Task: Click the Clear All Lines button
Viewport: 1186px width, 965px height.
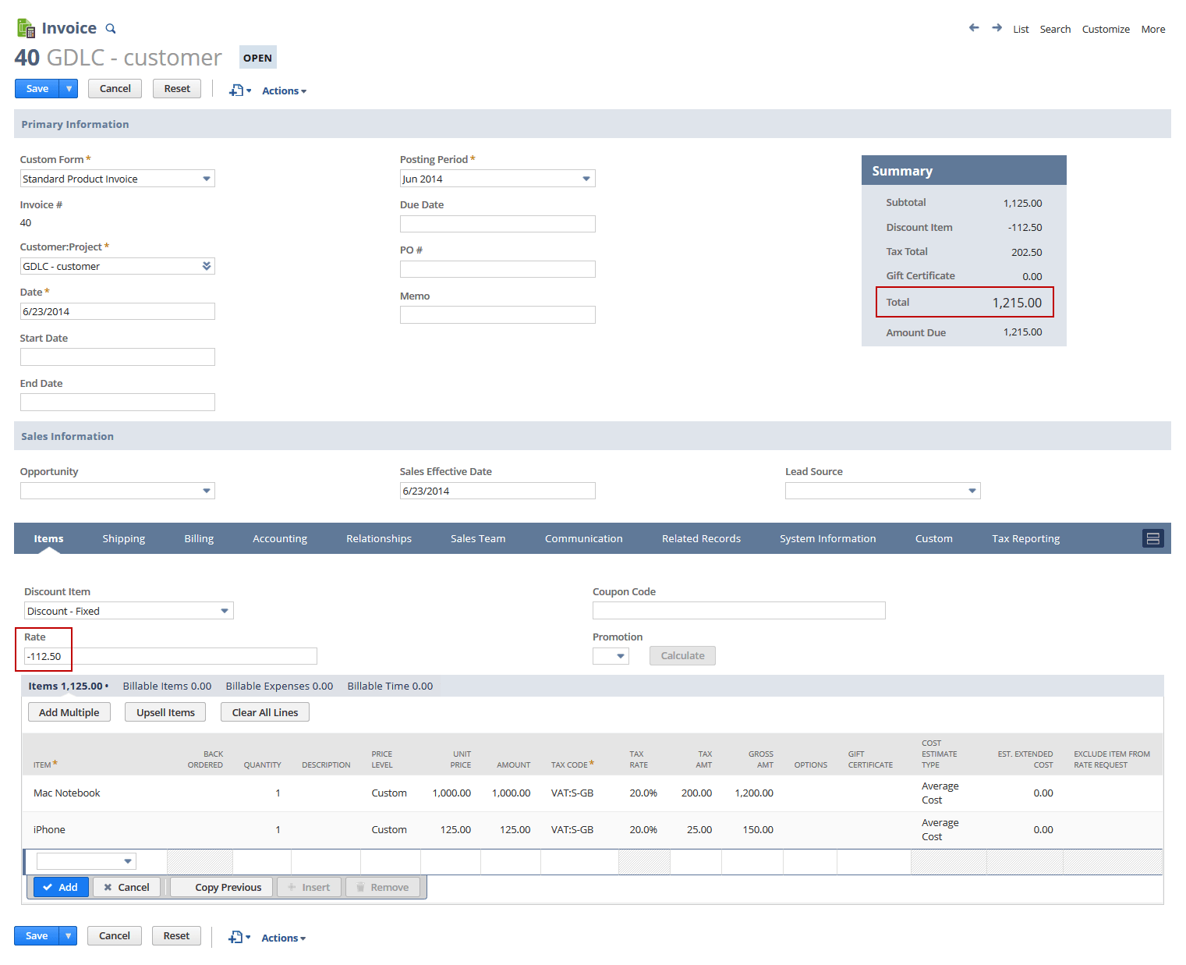Action: 265,712
